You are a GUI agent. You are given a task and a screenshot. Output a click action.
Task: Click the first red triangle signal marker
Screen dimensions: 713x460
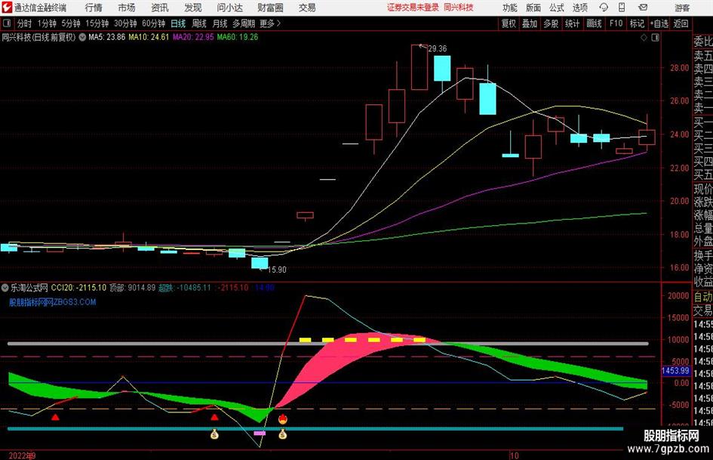pyautogui.click(x=55, y=417)
